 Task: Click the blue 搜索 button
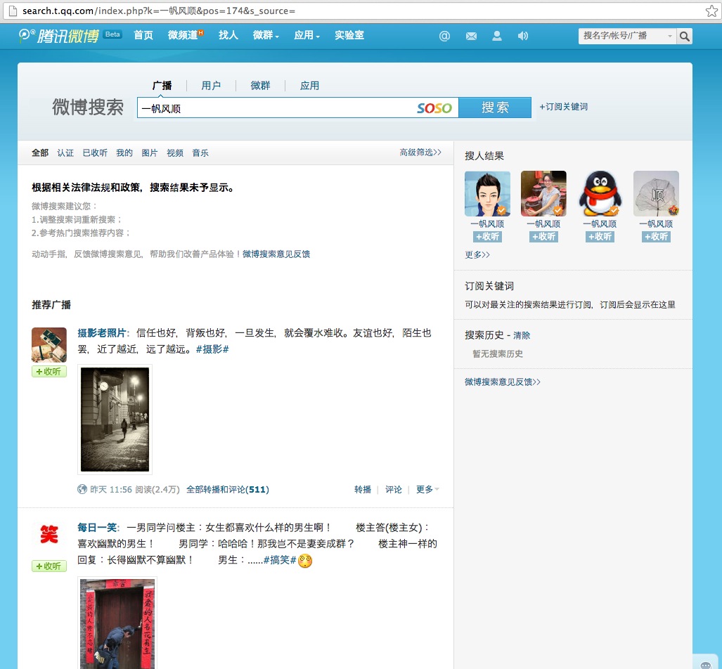tap(495, 108)
